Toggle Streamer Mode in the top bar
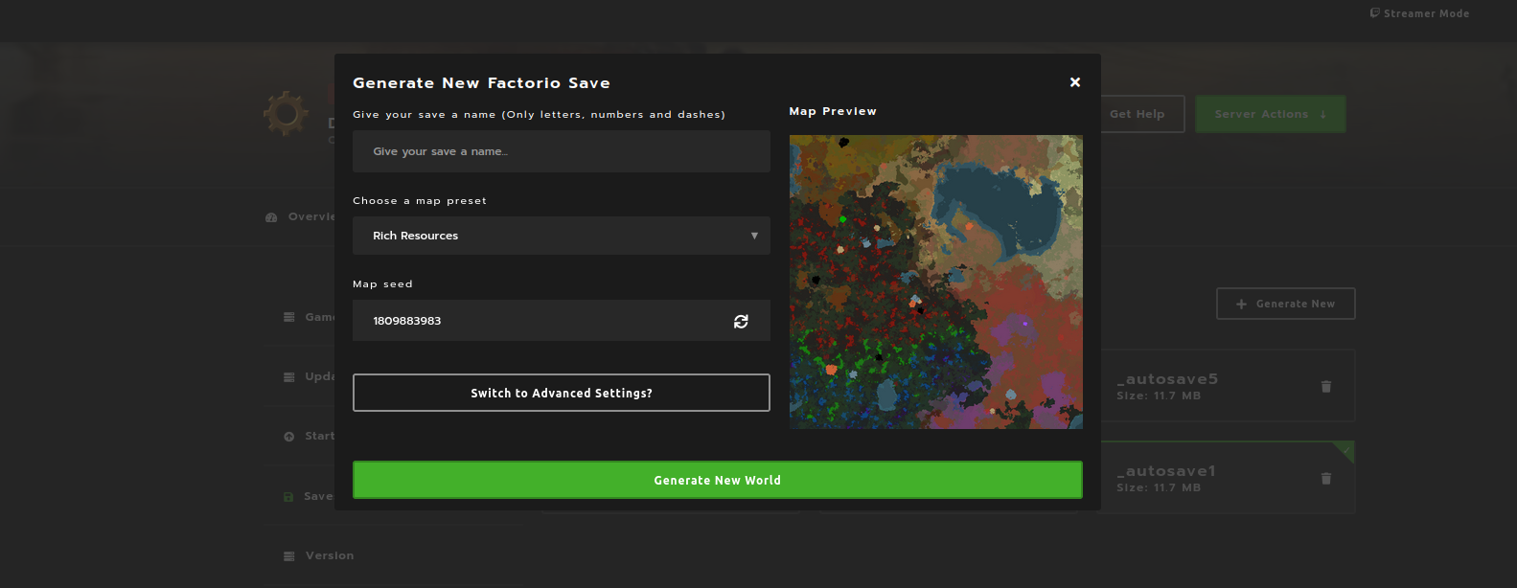The image size is (1517, 588). (x=1419, y=13)
